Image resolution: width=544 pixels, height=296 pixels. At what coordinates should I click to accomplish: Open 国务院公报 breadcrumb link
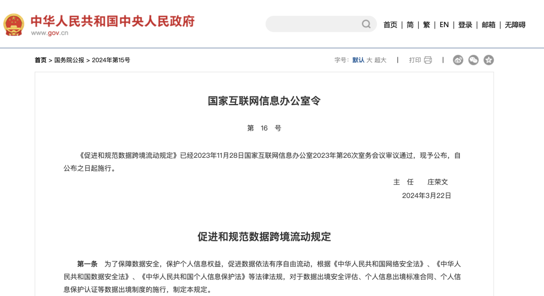click(x=69, y=60)
